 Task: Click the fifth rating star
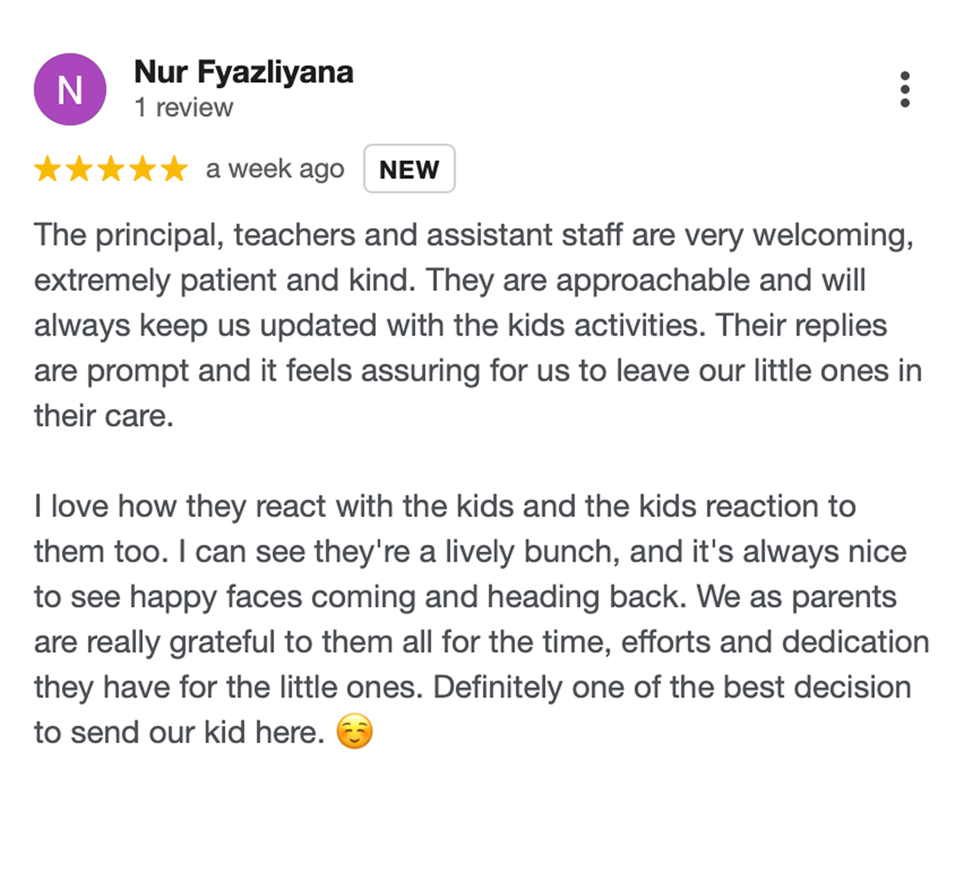[x=174, y=169]
